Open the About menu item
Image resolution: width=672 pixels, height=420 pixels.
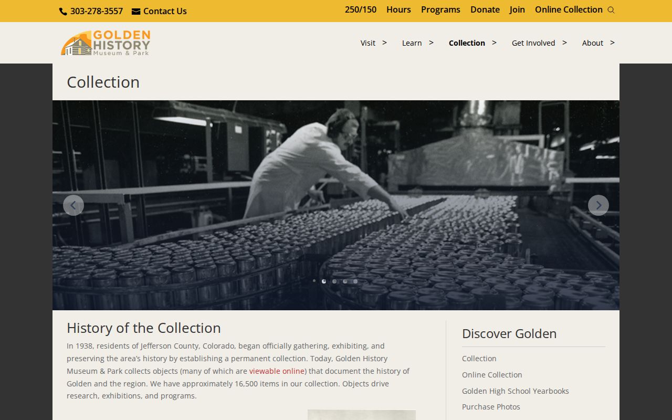tap(592, 43)
